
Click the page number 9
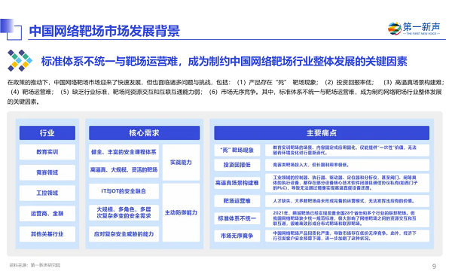pyautogui.click(x=434, y=266)
